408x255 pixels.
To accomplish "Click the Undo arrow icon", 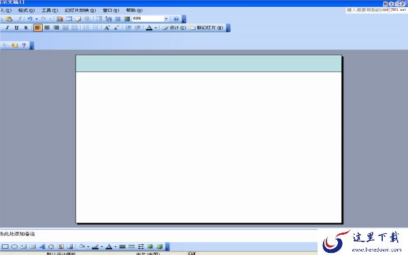I will click(30, 19).
